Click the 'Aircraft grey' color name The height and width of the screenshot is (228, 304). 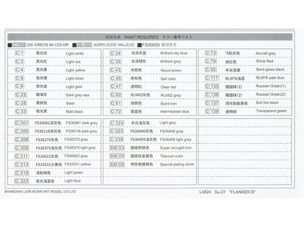(265, 53)
